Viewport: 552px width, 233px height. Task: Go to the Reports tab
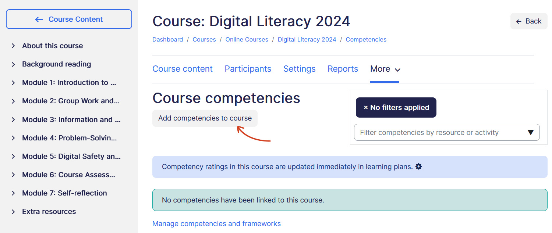tap(343, 69)
